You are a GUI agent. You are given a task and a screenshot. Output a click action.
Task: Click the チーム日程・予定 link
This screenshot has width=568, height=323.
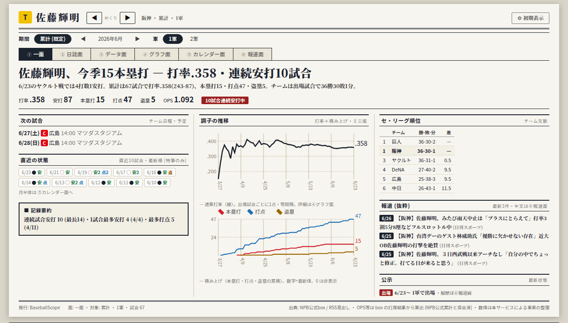point(168,121)
